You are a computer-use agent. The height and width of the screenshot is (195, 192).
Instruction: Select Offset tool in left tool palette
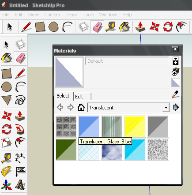point(20,142)
